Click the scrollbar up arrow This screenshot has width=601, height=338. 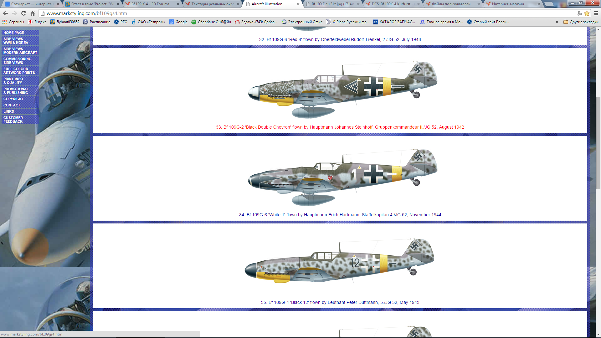click(x=598, y=29)
